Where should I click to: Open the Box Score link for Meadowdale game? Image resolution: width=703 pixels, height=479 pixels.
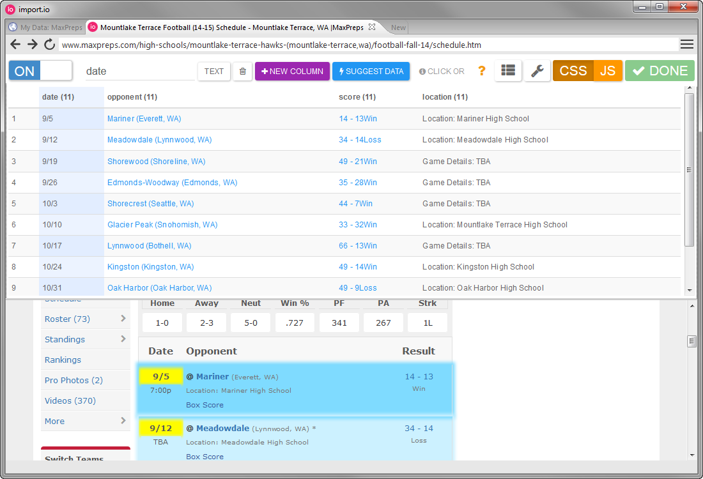click(205, 456)
